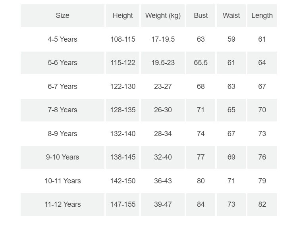This screenshot has width=297, height=227.
Task: Click the 11-12 Years size cell
Action: tap(62, 204)
